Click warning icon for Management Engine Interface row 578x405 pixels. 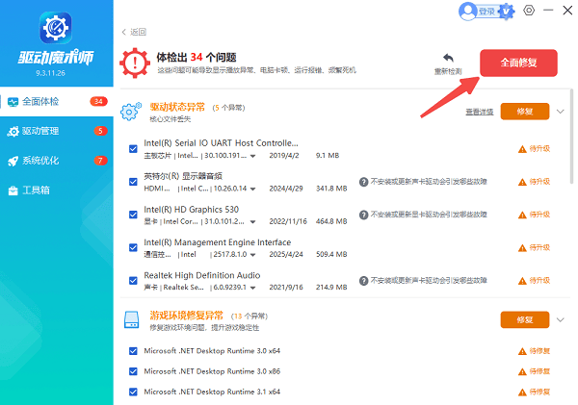point(522,248)
